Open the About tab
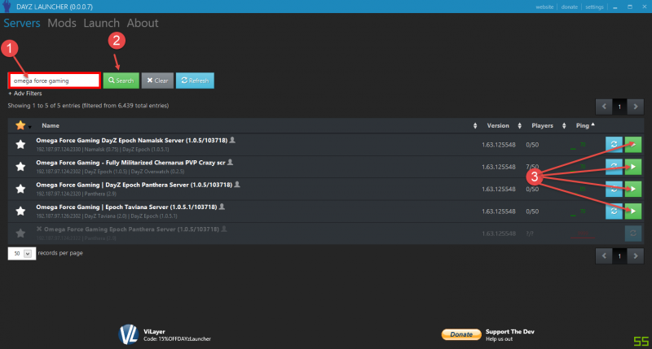 pos(143,23)
